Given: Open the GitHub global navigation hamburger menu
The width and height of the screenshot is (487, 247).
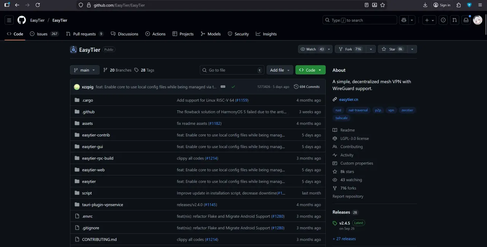Looking at the screenshot, I should click(x=10, y=20).
